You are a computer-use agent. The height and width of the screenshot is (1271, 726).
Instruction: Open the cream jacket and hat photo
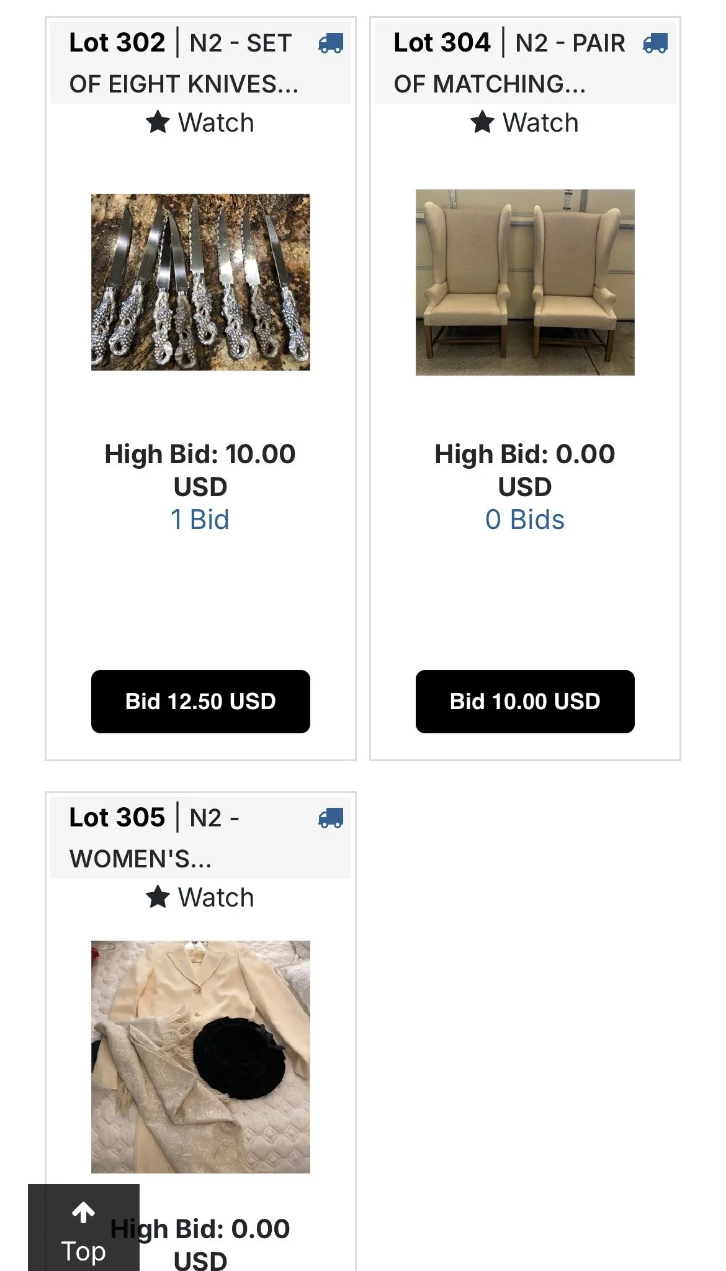pyautogui.click(x=200, y=1057)
